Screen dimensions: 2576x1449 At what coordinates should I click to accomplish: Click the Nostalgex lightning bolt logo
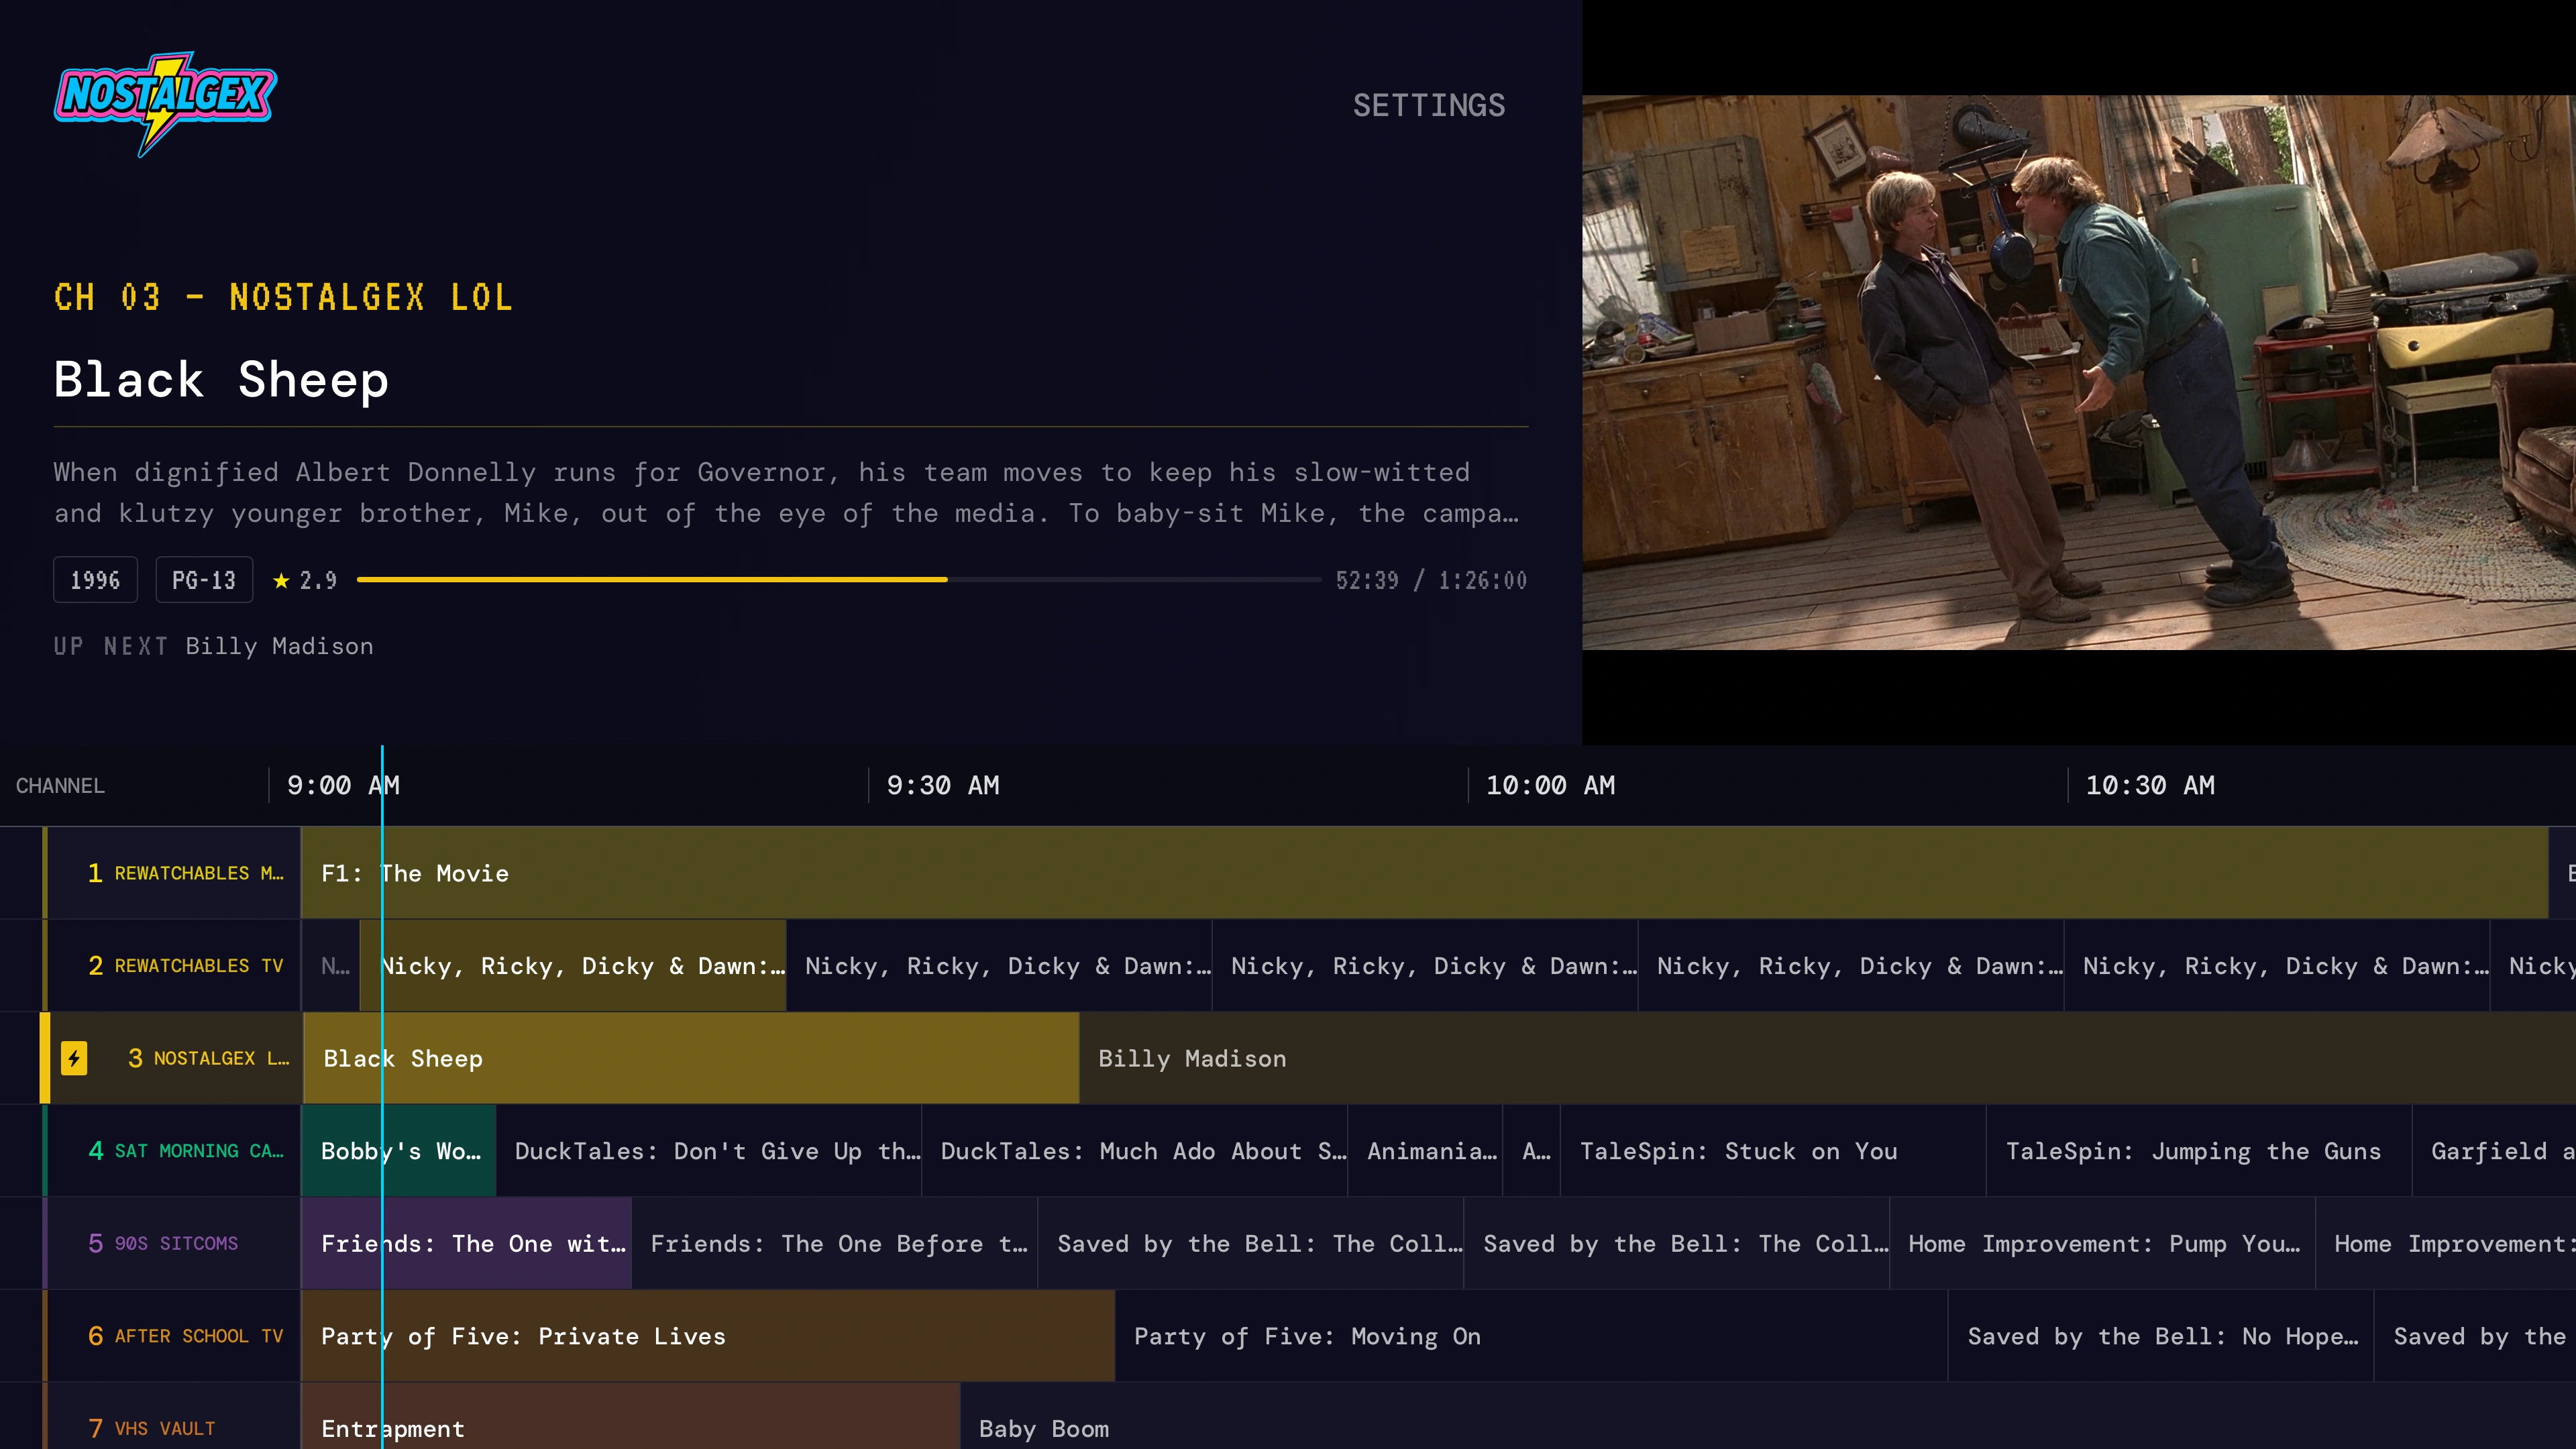[x=165, y=104]
